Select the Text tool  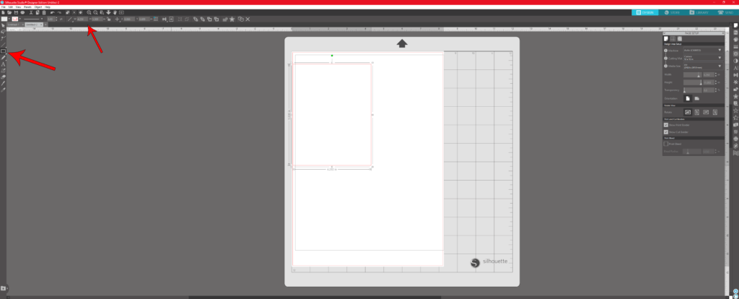(x=3, y=64)
